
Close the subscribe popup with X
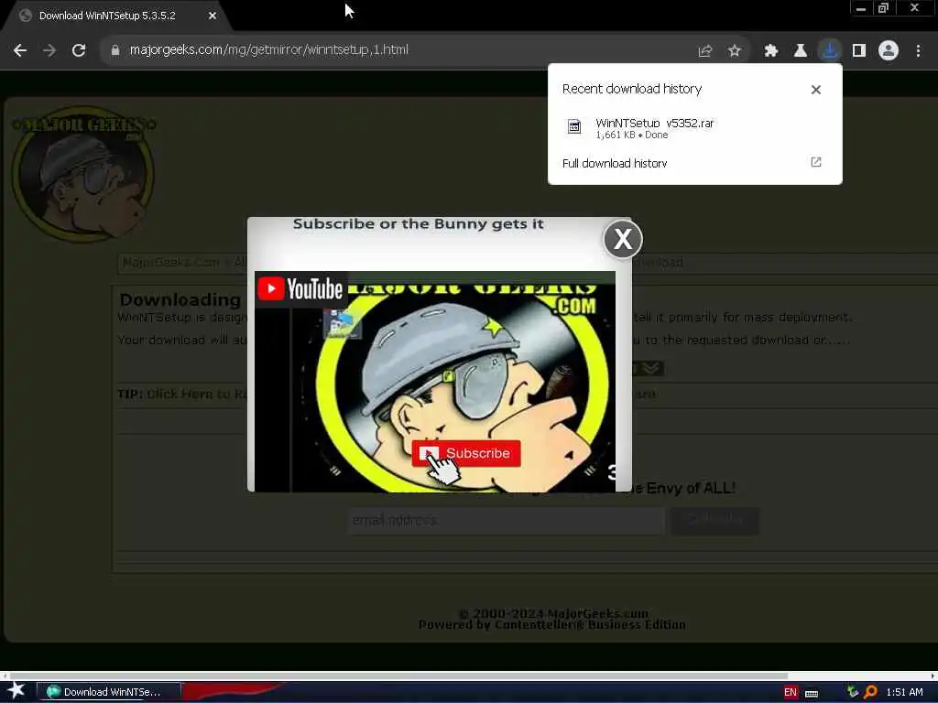pos(623,239)
